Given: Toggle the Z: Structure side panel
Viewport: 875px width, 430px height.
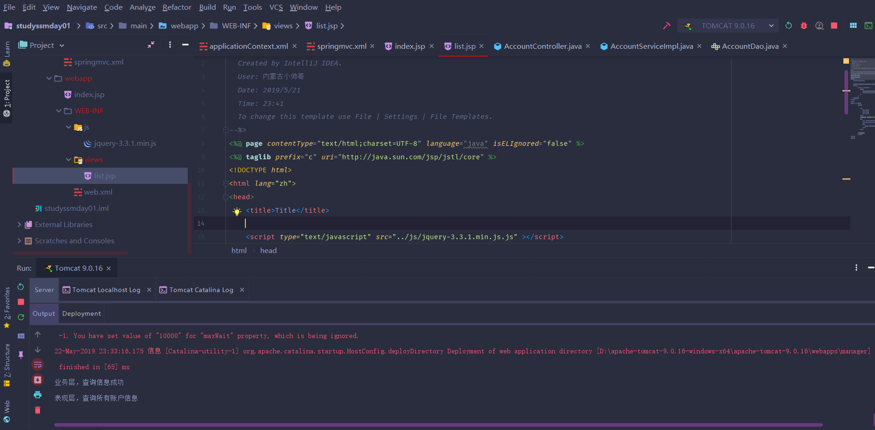Looking at the screenshot, I should tap(7, 365).
